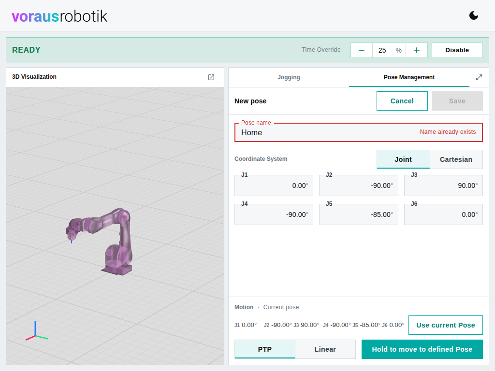Click Use current Pose button
Viewport: 495px width, 371px height.
click(445, 325)
